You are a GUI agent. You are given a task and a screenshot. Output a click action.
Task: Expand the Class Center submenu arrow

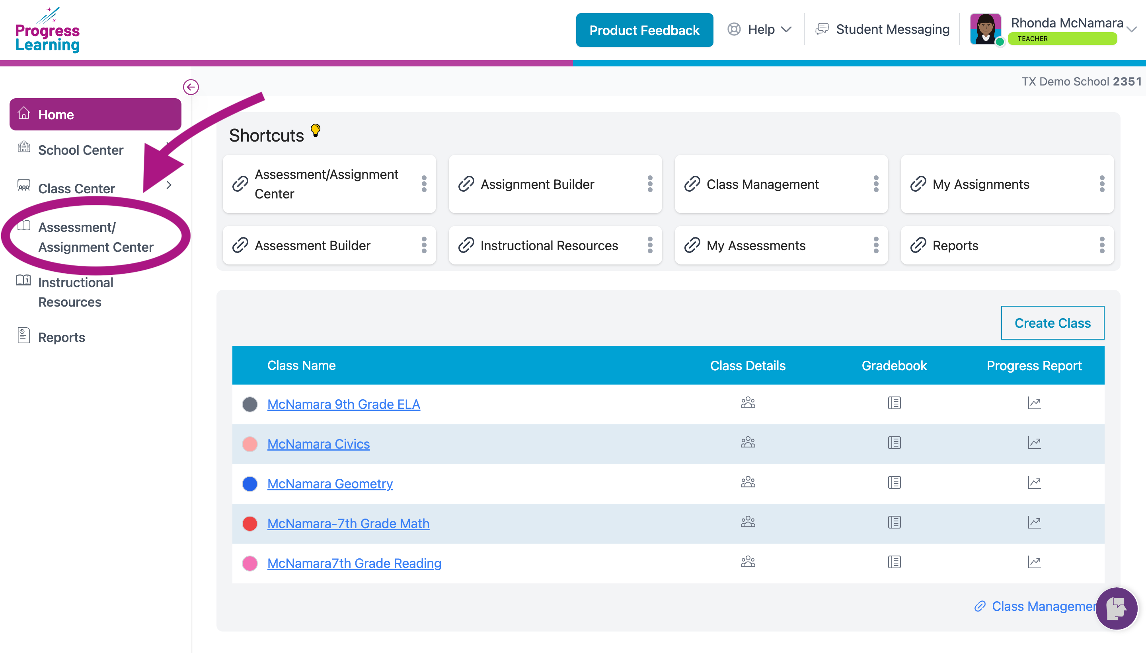(x=169, y=185)
